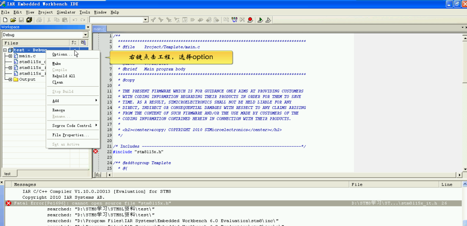Open the Window menu
Screen dimensions: 467x226
click(100, 12)
